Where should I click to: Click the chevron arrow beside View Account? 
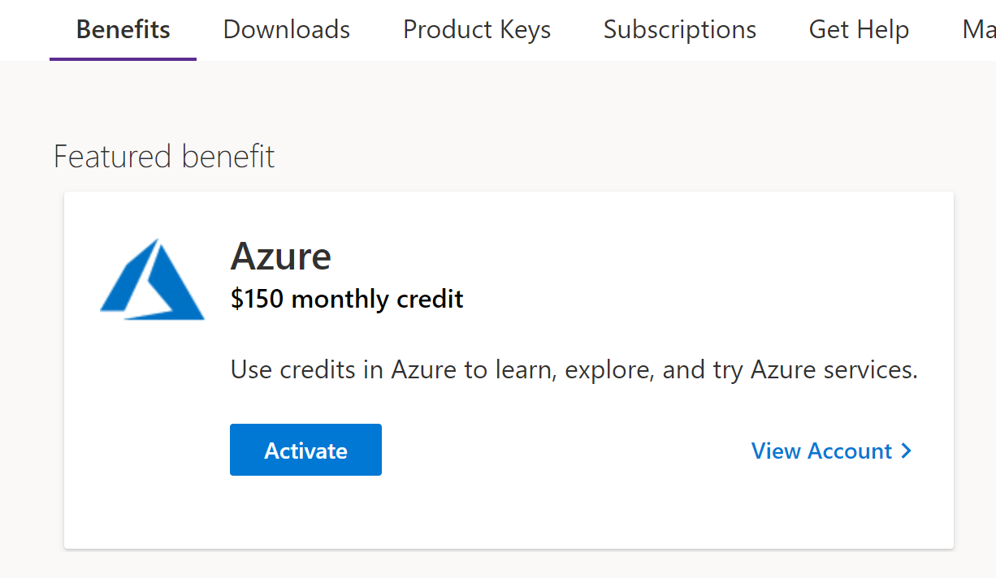coord(907,451)
